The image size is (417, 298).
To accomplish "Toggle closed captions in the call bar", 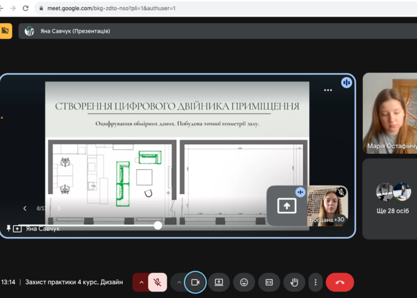I will pos(269,282).
